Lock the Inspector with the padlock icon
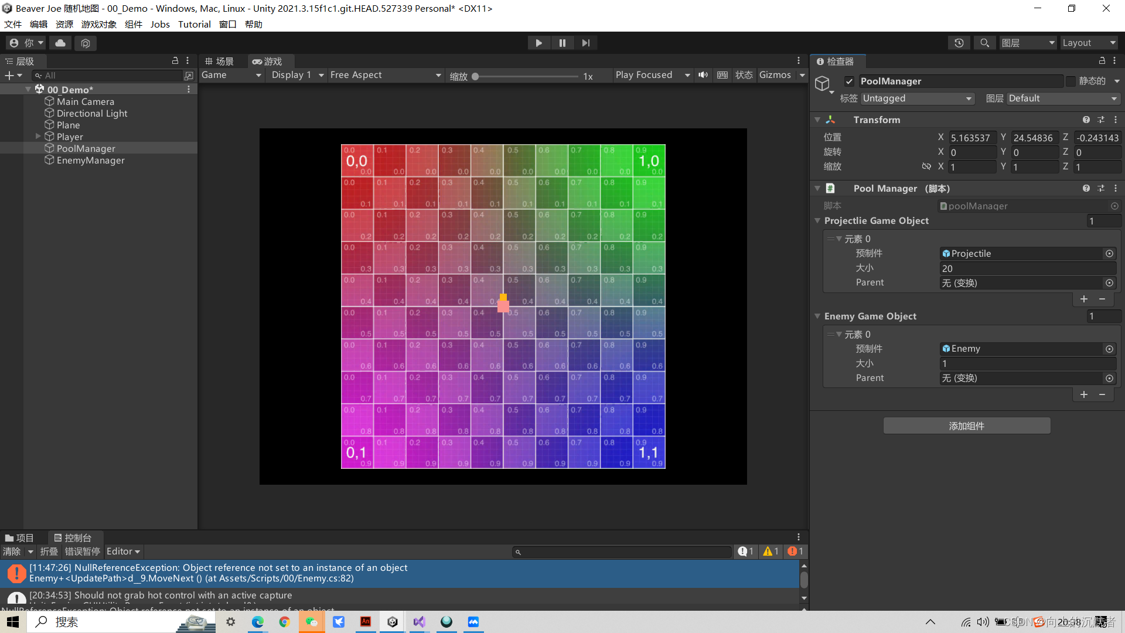1125x633 pixels. [1101, 60]
